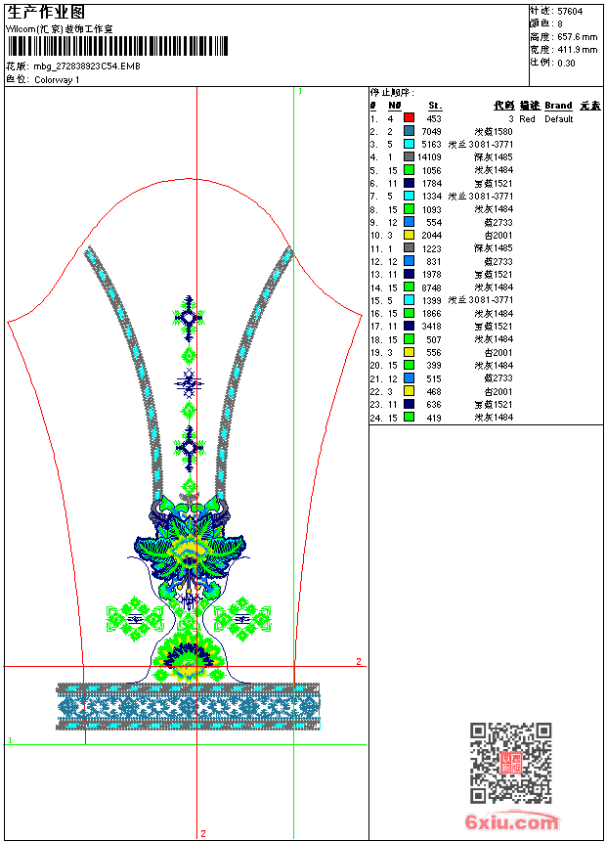This screenshot has width=606, height=841.
Task: Click the color count value 8
Action: [x=560, y=24]
